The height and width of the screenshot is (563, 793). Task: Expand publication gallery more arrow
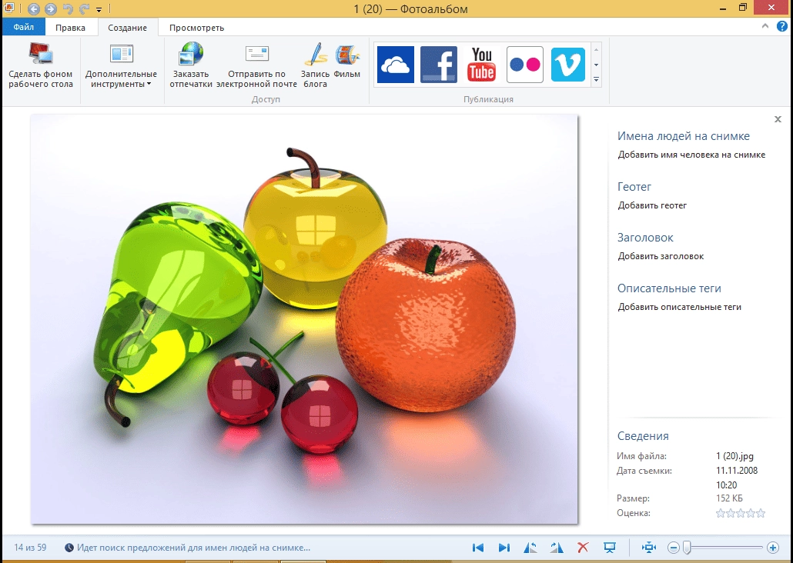(x=596, y=80)
